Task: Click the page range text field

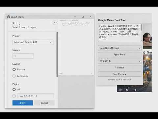Action: [36, 96]
